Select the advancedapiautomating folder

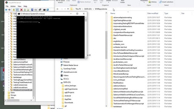tap(122, 18)
